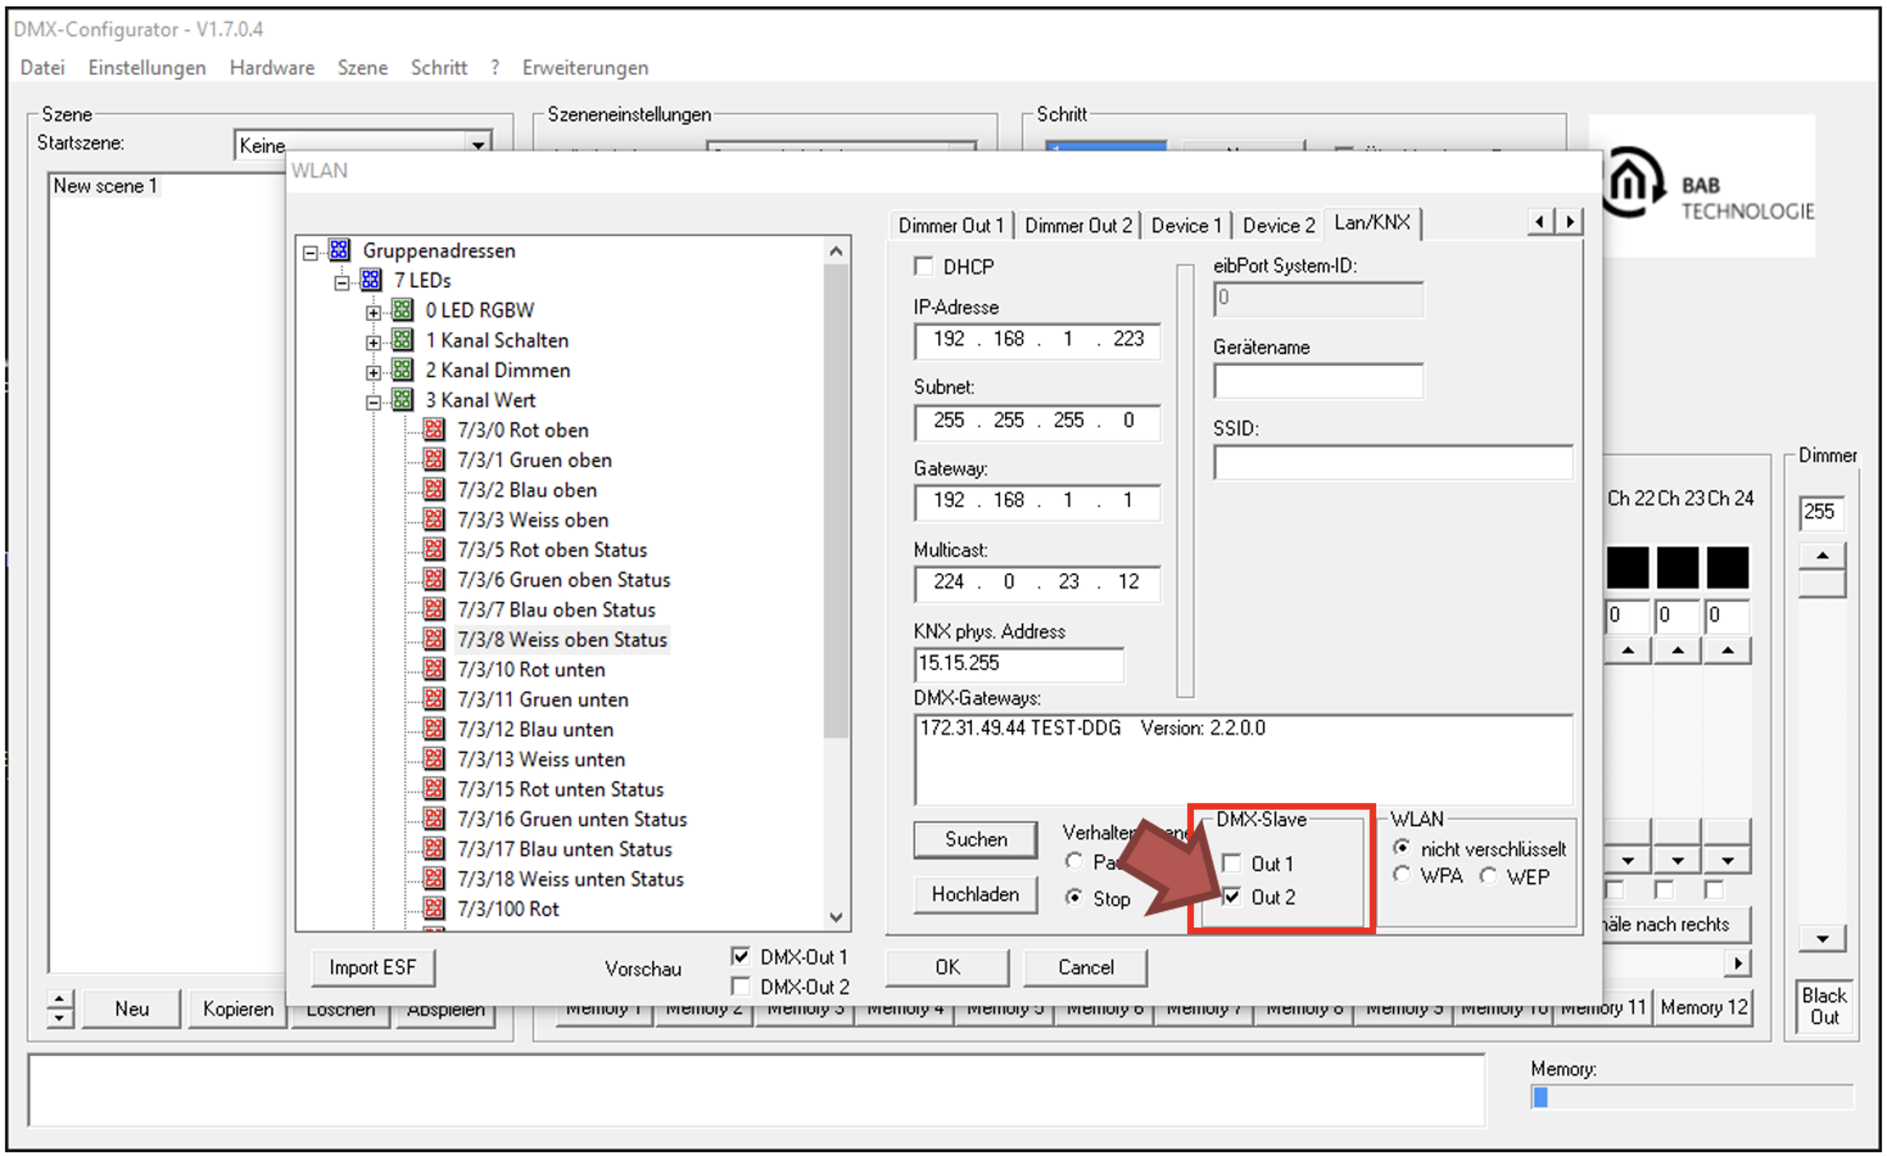Click the icon beside 7/3/5 Rot oben Status
The image size is (1887, 1156).
tap(435, 549)
